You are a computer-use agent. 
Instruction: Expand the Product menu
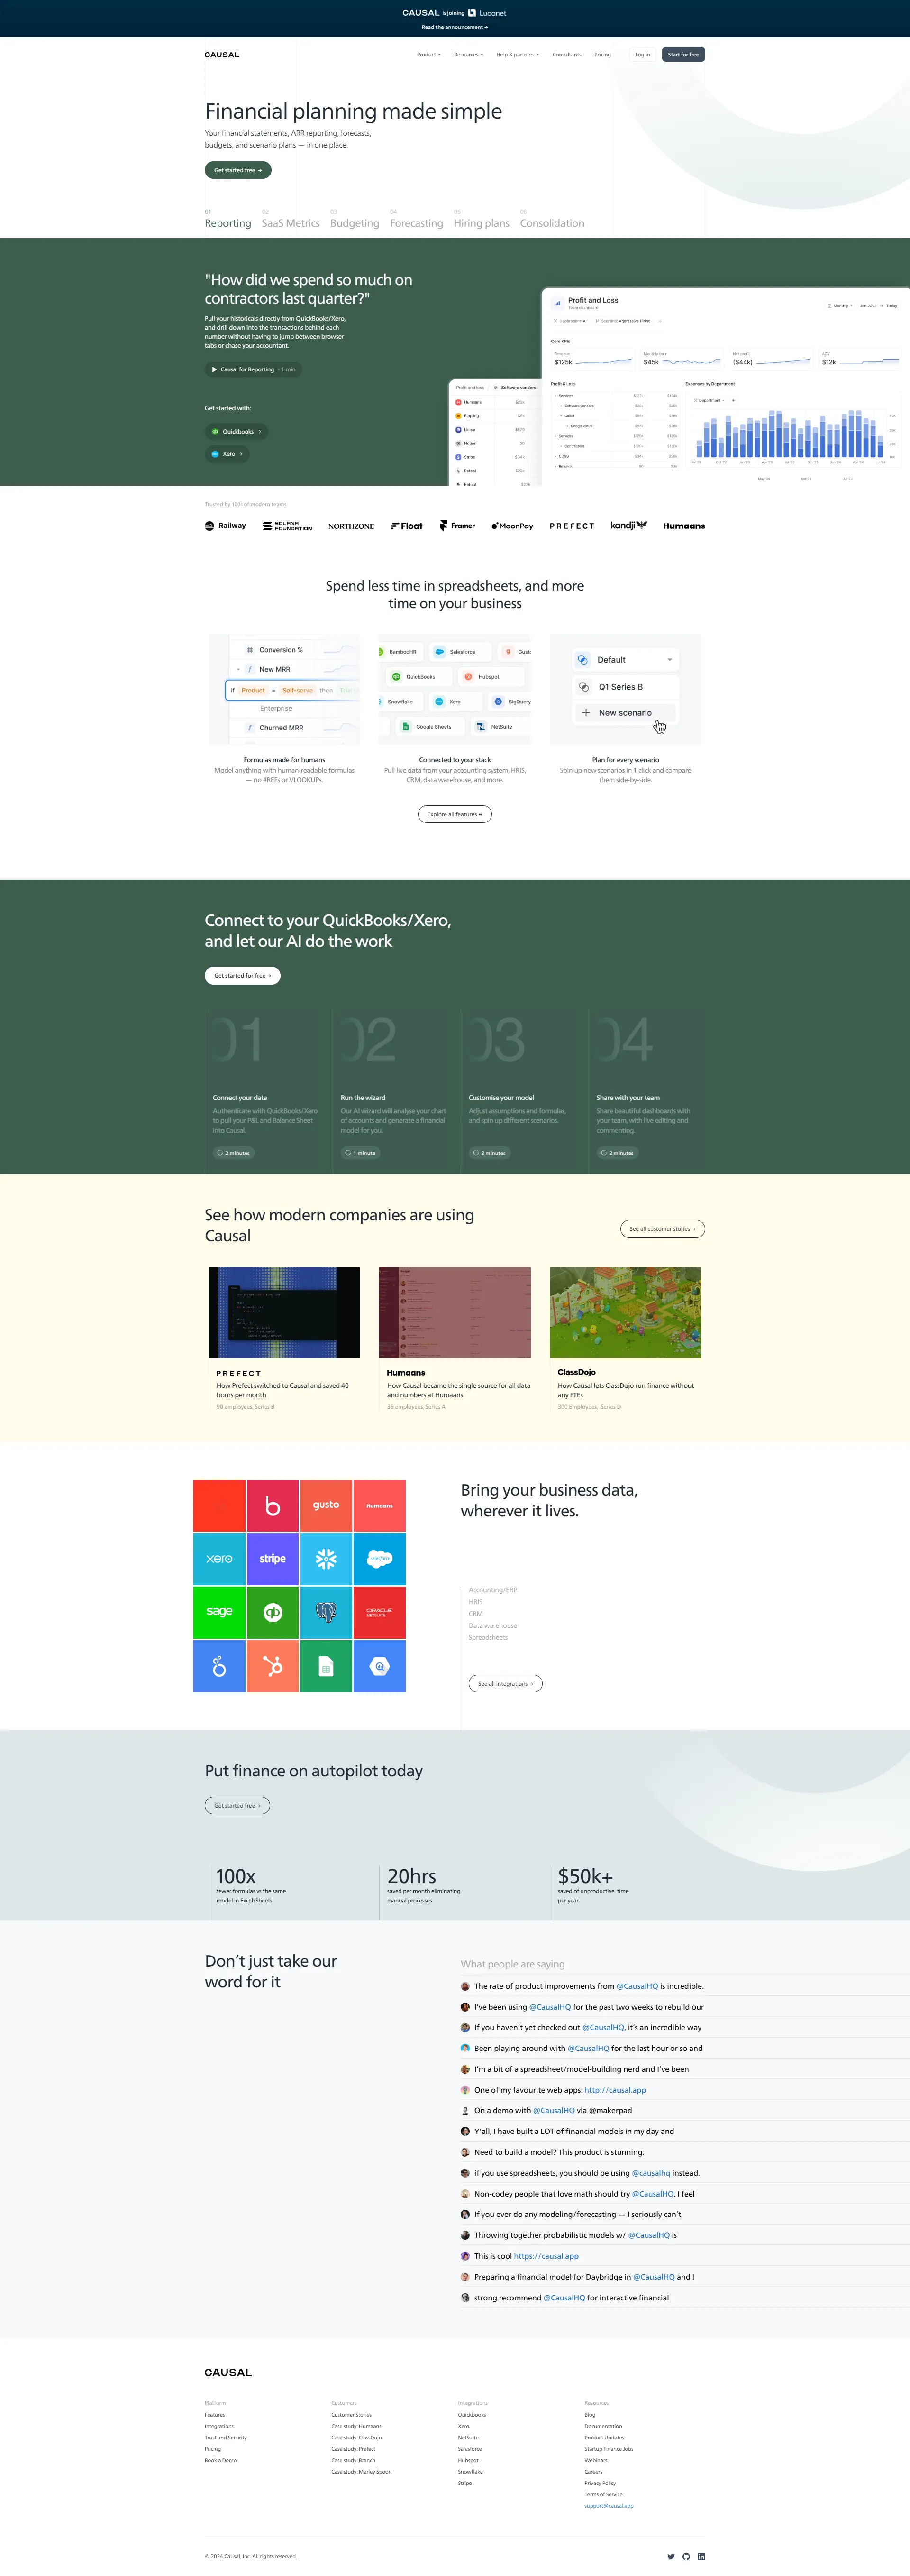click(x=428, y=55)
